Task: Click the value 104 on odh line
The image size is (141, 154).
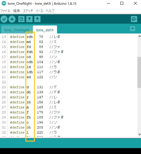Action: click(40, 62)
